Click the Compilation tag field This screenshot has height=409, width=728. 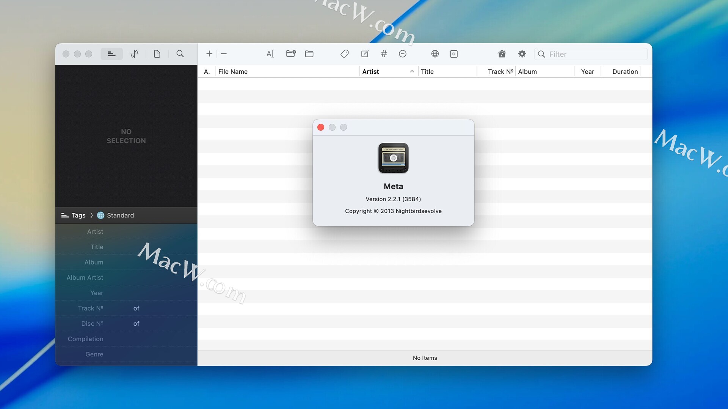coord(126,339)
